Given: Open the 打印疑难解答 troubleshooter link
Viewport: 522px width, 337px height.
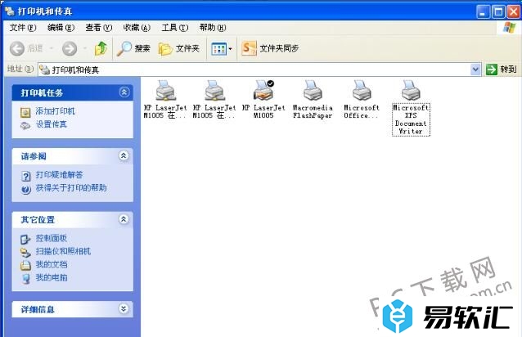Looking at the screenshot, I should (x=59, y=175).
